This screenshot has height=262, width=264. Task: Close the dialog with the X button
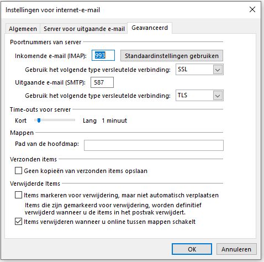coord(252,9)
